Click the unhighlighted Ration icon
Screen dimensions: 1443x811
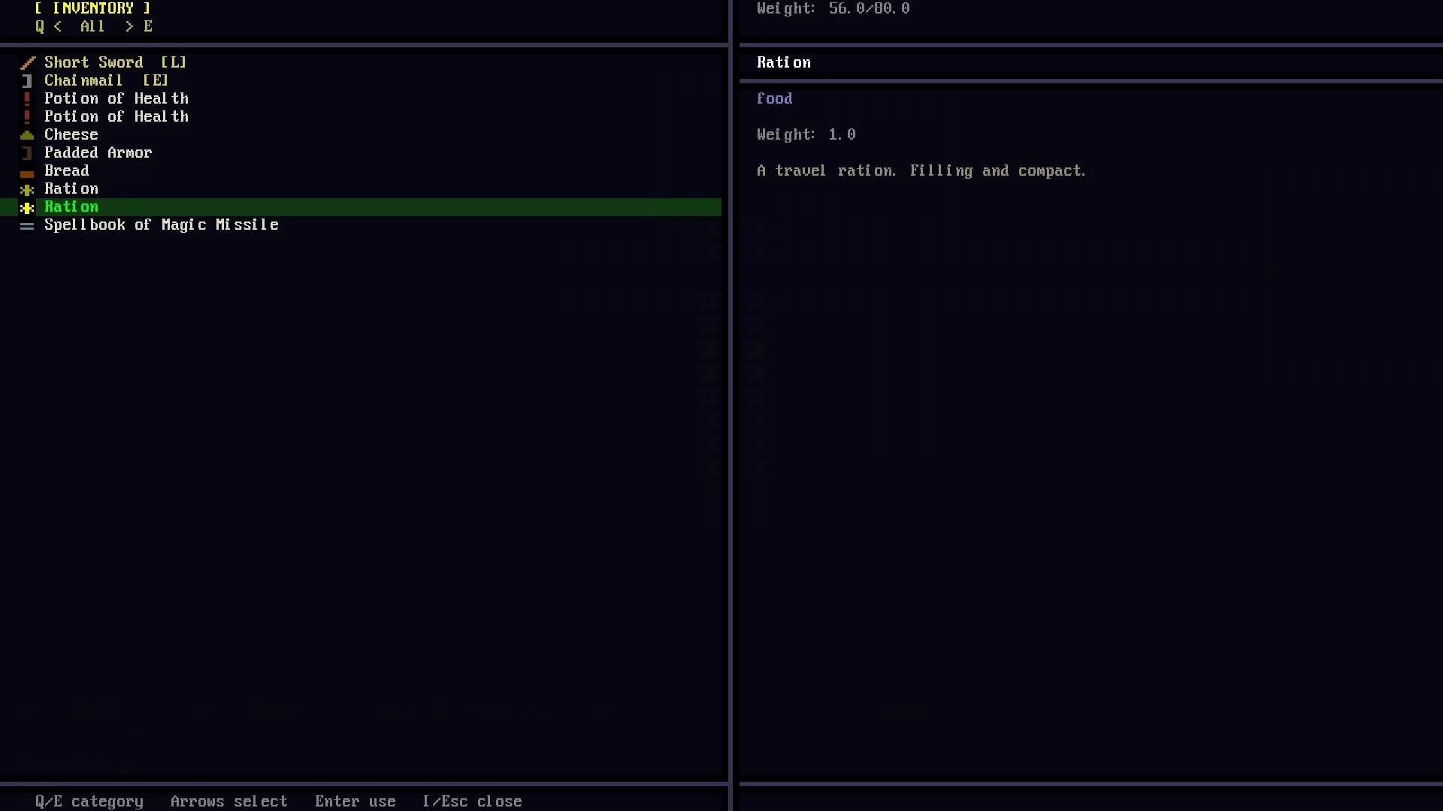point(27,189)
